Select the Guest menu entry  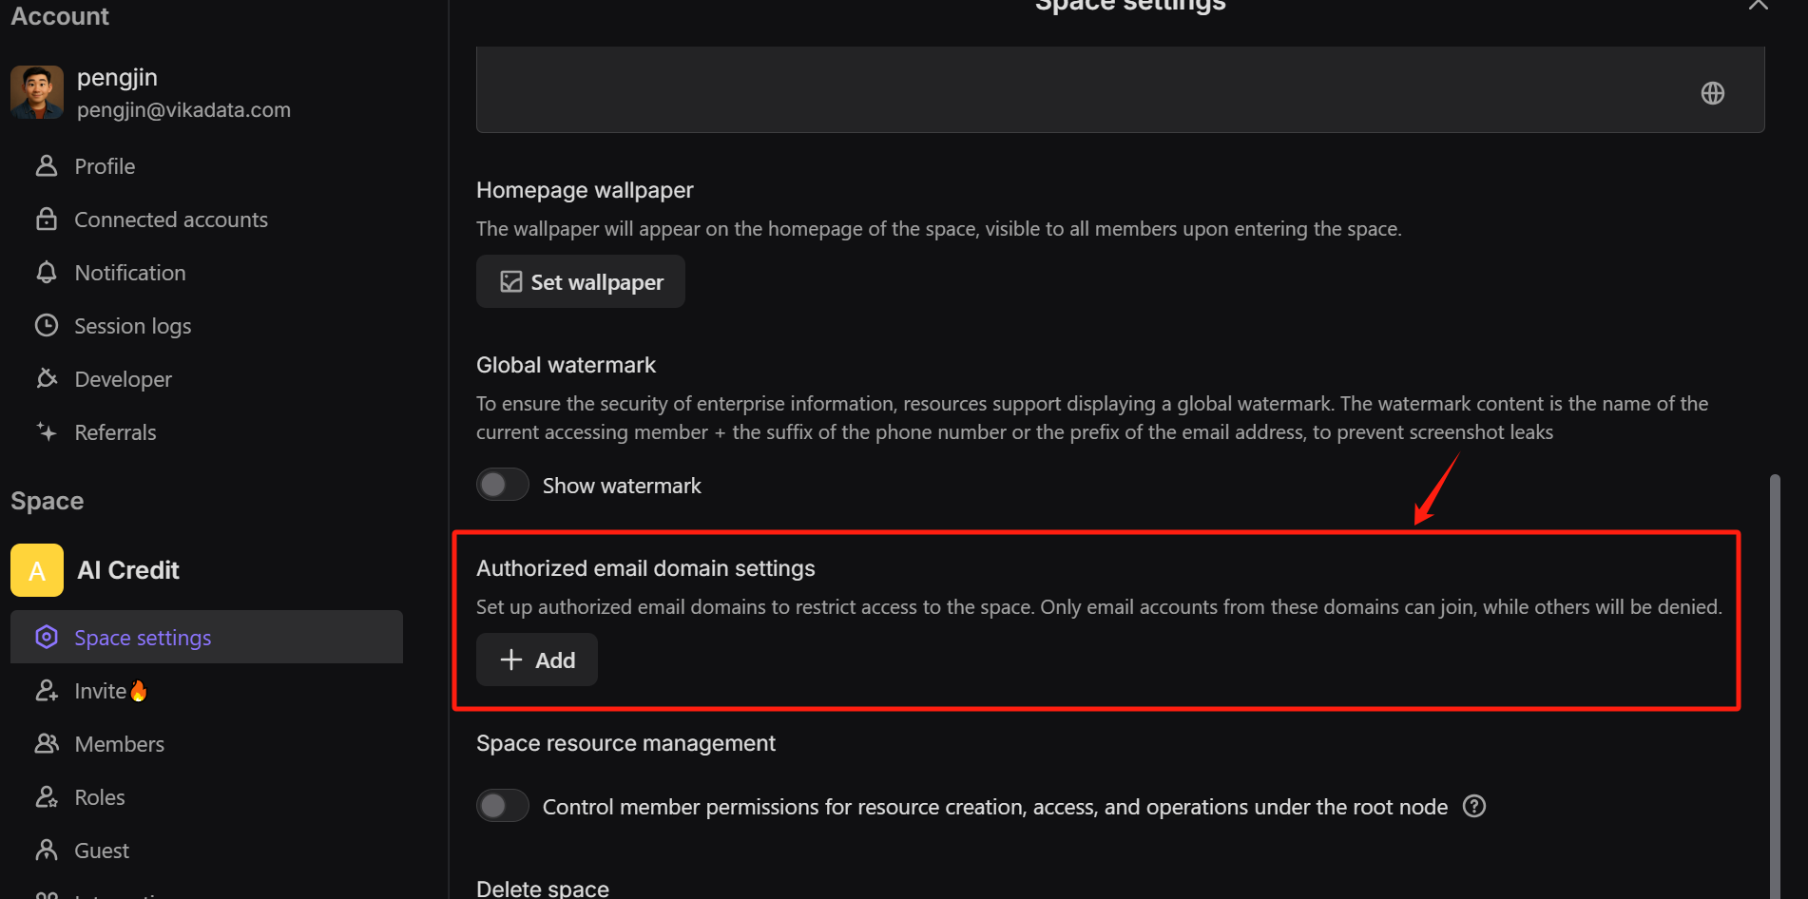coord(101,851)
